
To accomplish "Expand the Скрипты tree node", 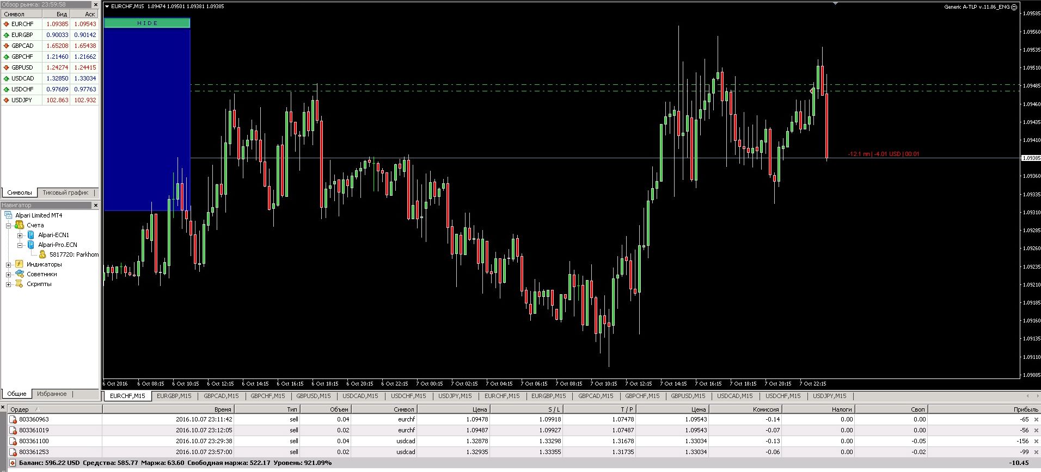I will point(9,284).
